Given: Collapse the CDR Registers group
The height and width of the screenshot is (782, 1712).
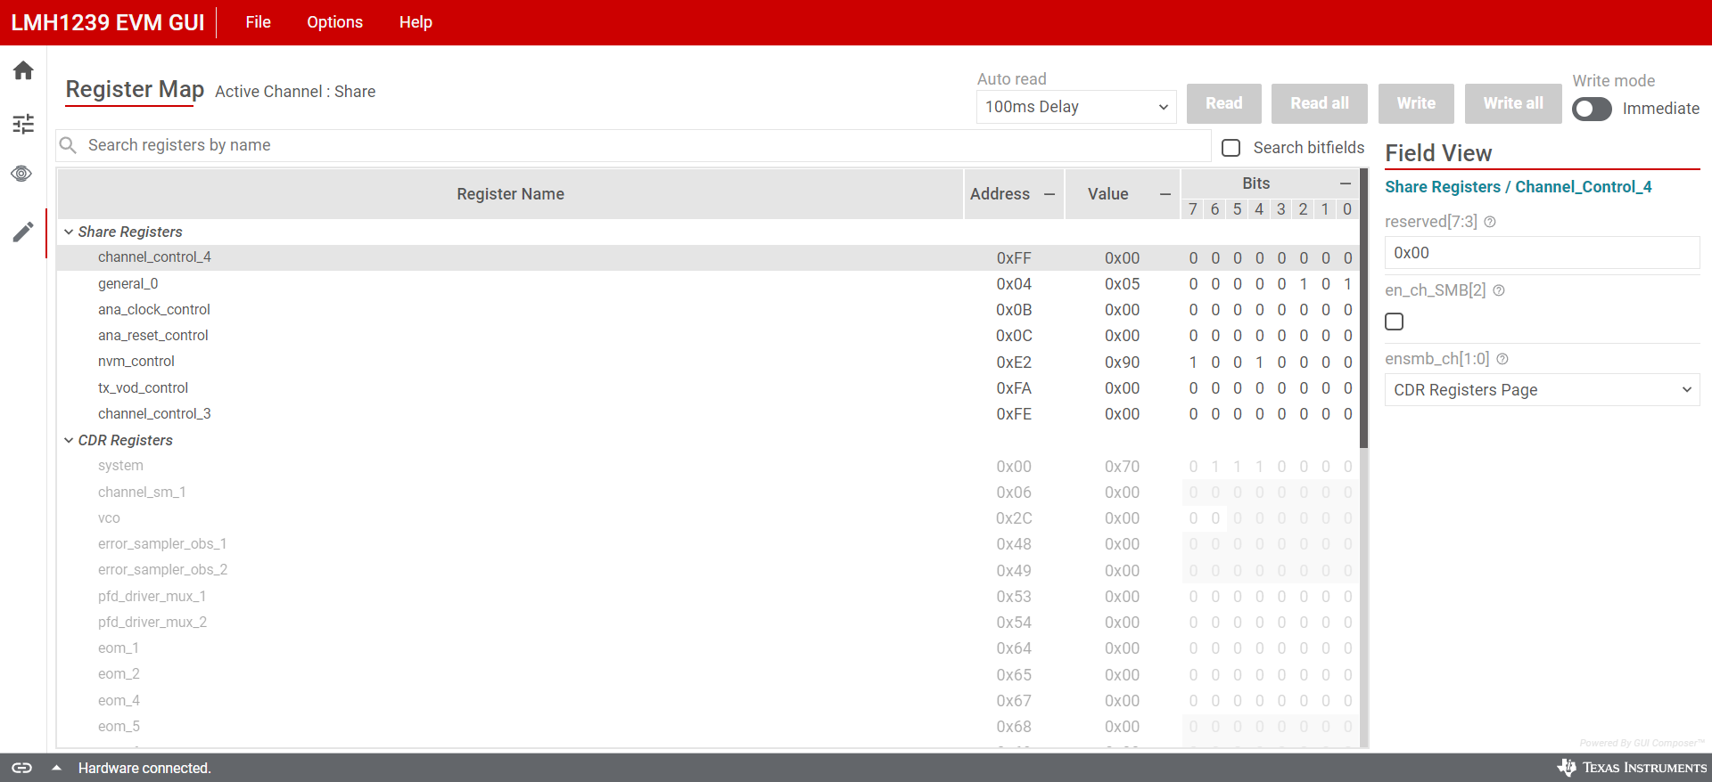Looking at the screenshot, I should coord(69,440).
